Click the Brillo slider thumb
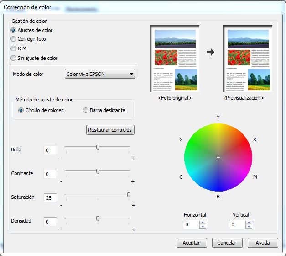 [98, 147]
